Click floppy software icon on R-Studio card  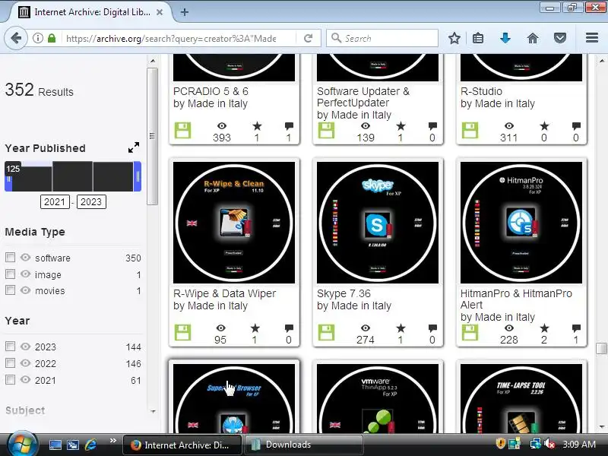coord(470,131)
